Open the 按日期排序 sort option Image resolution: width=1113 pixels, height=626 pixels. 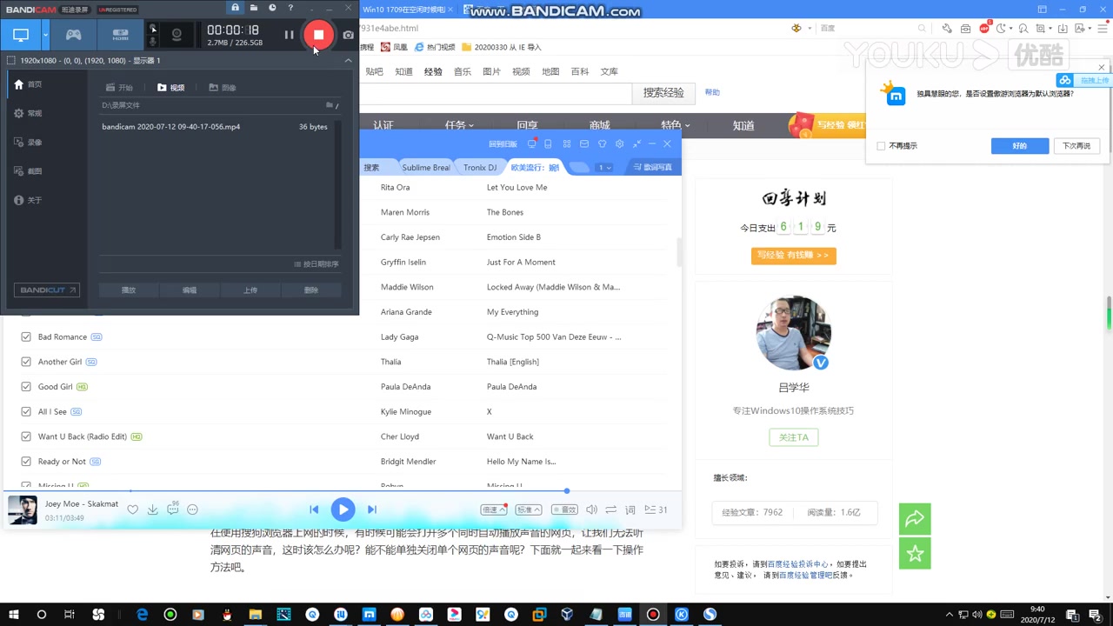click(317, 264)
